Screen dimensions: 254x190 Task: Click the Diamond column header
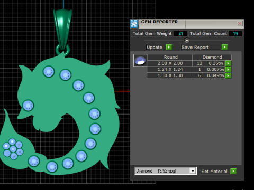pyautogui.click(x=212, y=57)
